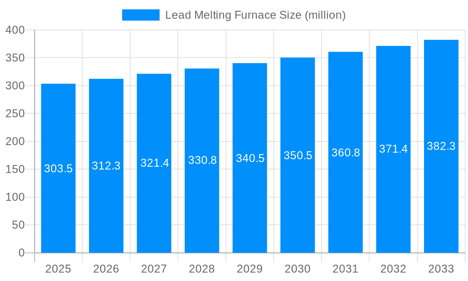Click the 2025 x-axis label
This screenshot has height=281, width=468.
[58, 269]
